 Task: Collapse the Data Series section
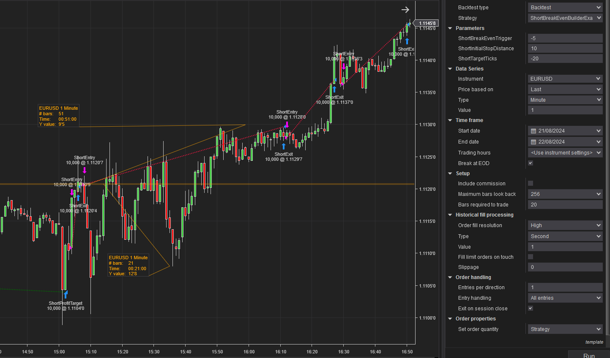[450, 69]
